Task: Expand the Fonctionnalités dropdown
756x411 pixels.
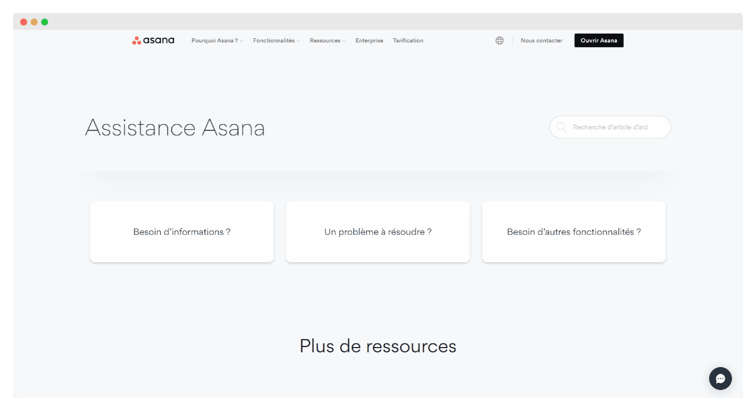Action: pyautogui.click(x=276, y=40)
